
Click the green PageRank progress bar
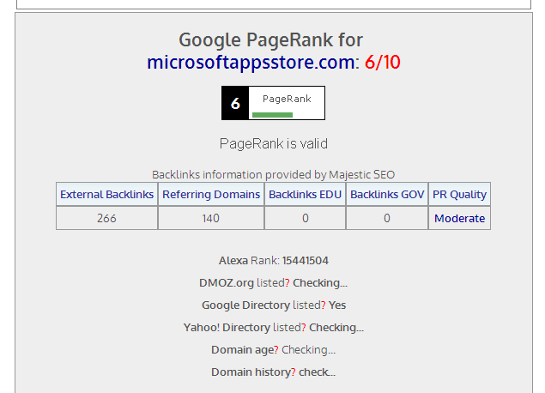272,115
